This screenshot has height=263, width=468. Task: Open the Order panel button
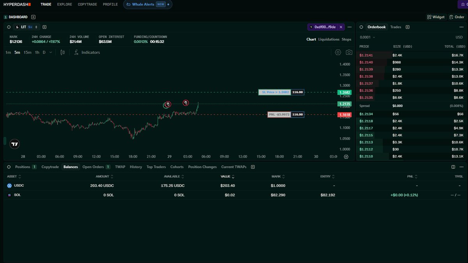coord(457,17)
